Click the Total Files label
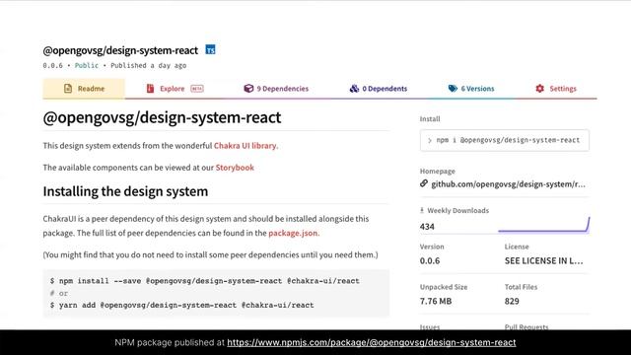 point(522,287)
